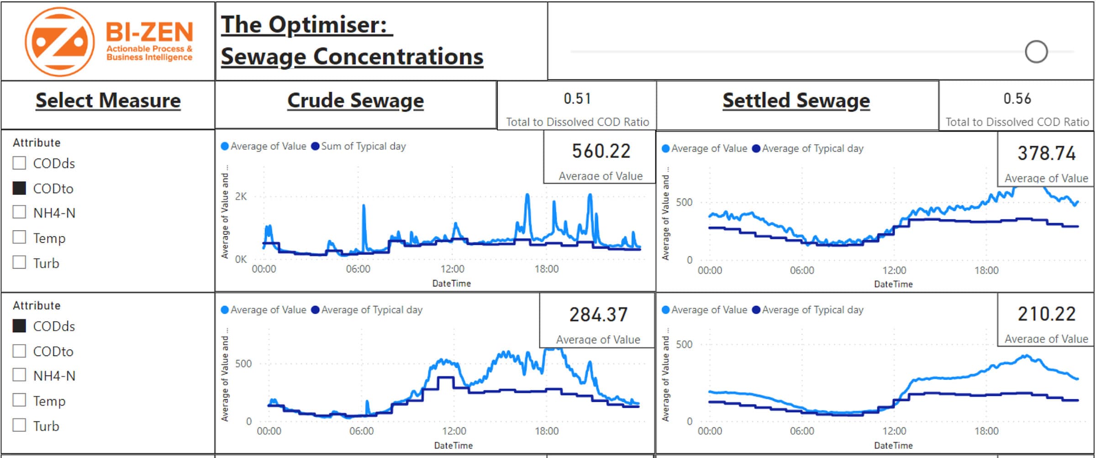Click the 2K y-axis label in top Crude chart
The image size is (1096, 458).
point(241,196)
